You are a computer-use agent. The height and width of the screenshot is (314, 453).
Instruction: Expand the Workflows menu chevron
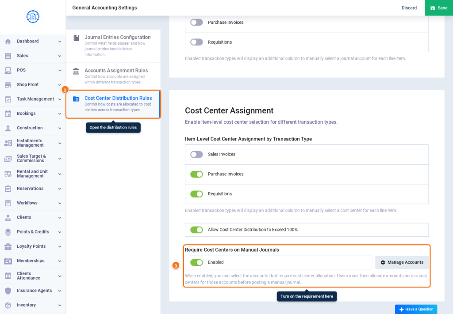coord(60,203)
